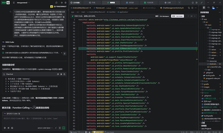Open the model selector dropdown in chat
The height and width of the screenshot is (133, 223).
pyautogui.click(x=45, y=128)
